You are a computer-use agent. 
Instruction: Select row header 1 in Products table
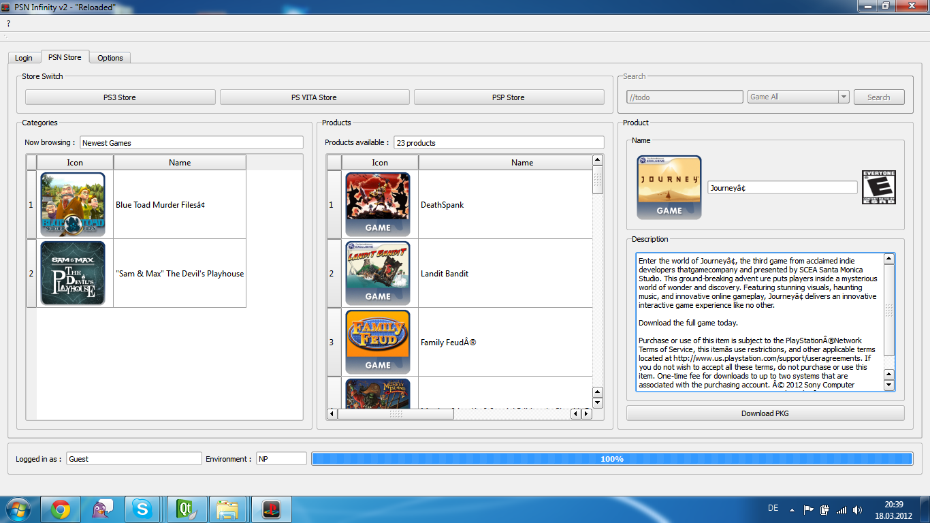coord(334,204)
